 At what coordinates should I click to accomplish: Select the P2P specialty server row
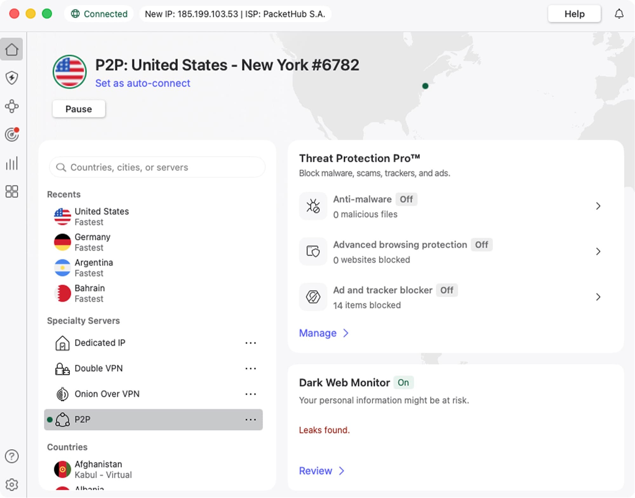[153, 420]
